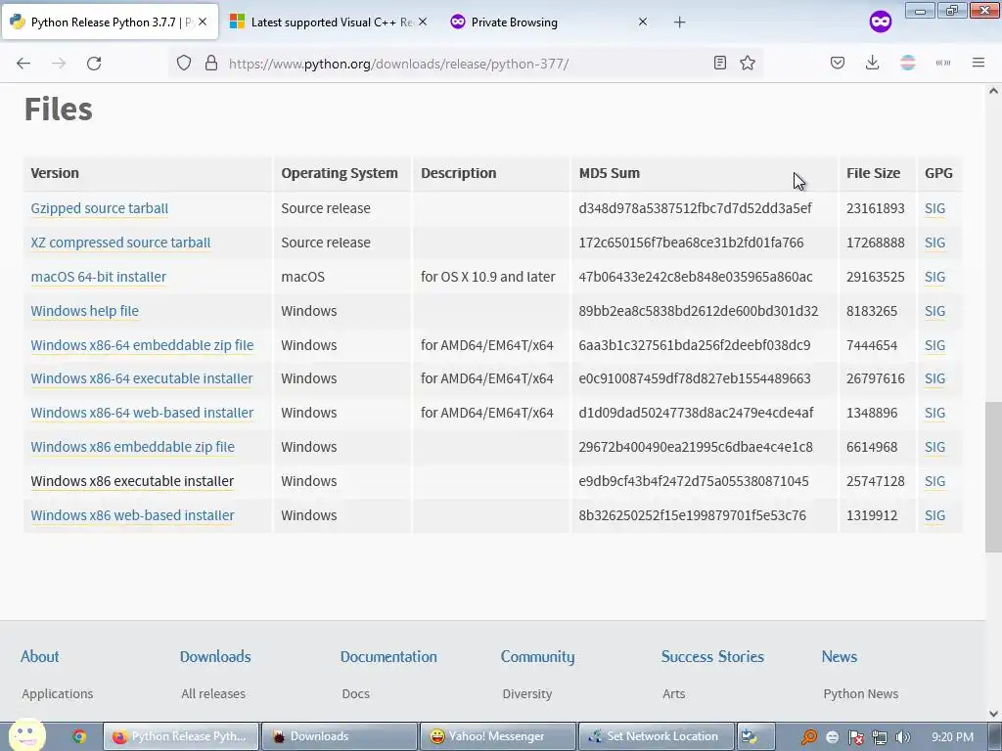The width and height of the screenshot is (1002, 751).
Task: Close the Private Browsing tab
Action: [643, 22]
